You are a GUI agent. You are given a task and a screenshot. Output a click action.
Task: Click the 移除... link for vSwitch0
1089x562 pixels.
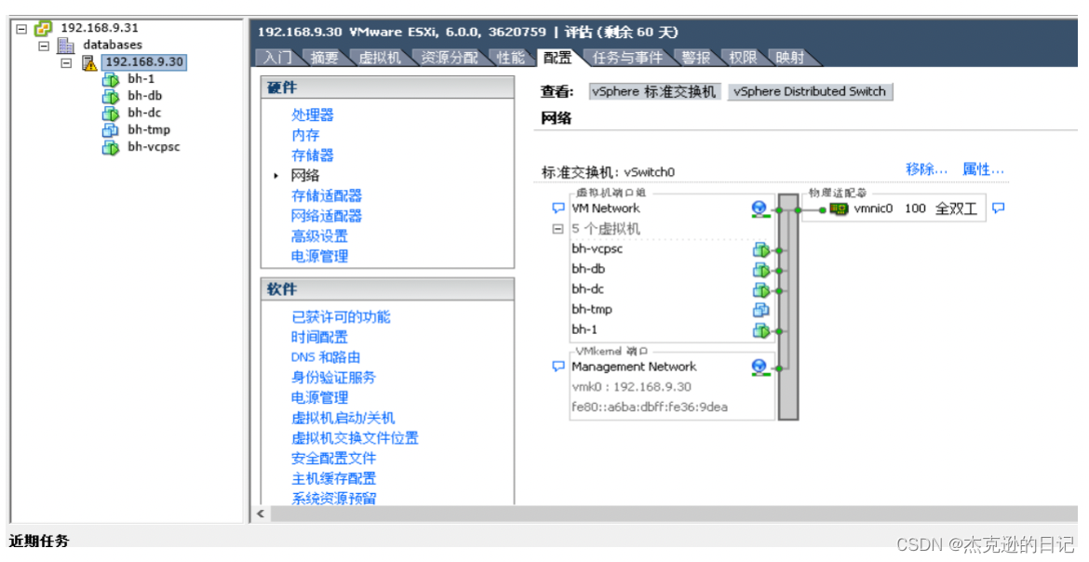click(926, 169)
